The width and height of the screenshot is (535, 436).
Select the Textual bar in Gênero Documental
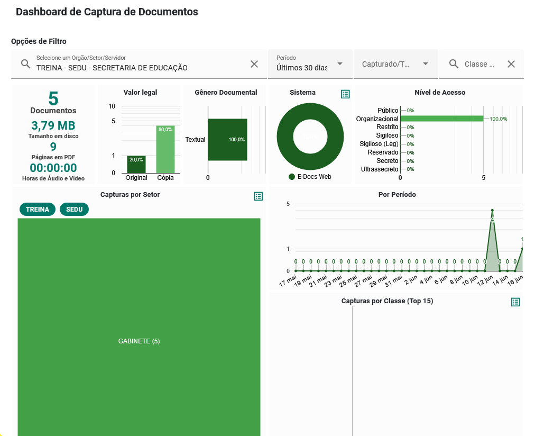tap(227, 140)
